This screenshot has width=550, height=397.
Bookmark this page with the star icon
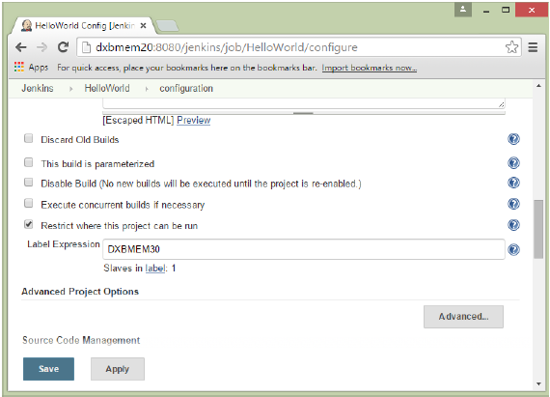(x=511, y=47)
